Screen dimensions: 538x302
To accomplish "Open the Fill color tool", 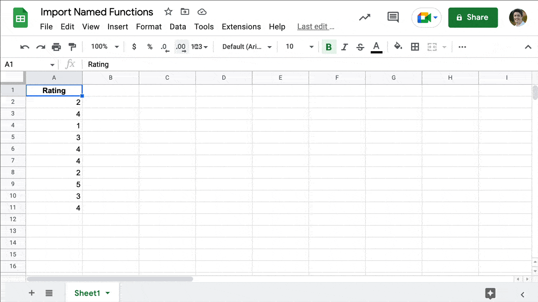I will [398, 47].
